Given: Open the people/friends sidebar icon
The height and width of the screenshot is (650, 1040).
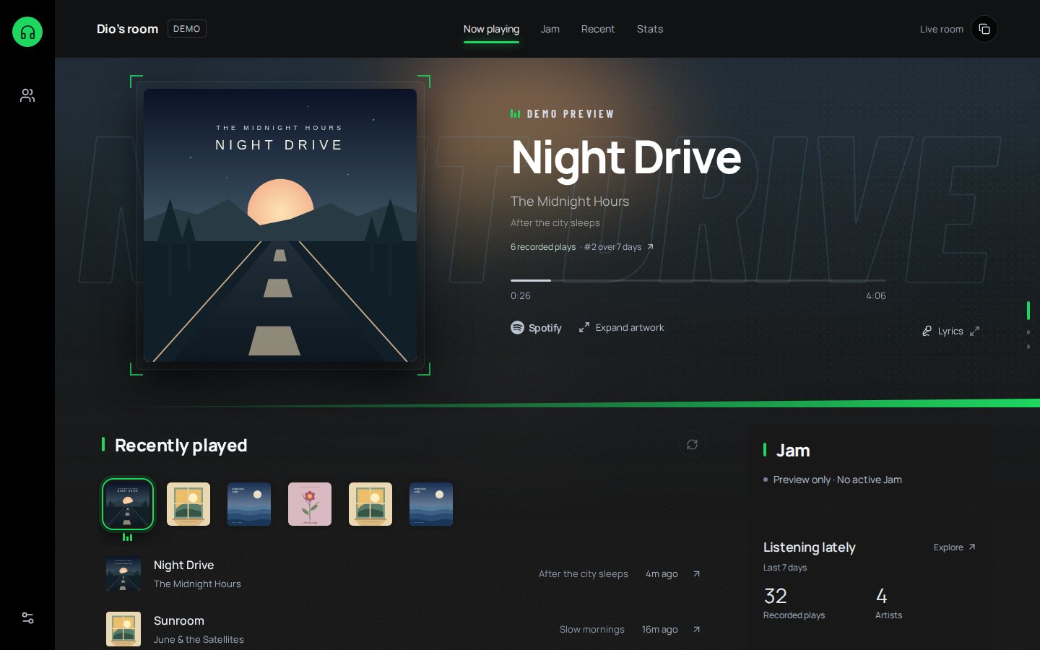Looking at the screenshot, I should click(x=27, y=95).
